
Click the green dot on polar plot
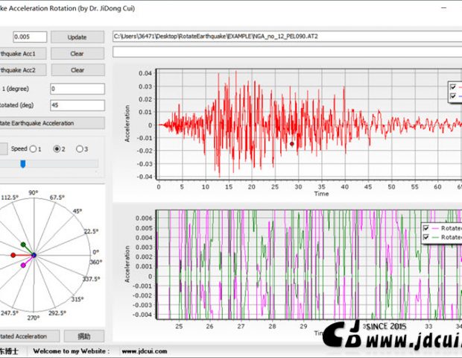[23, 245]
